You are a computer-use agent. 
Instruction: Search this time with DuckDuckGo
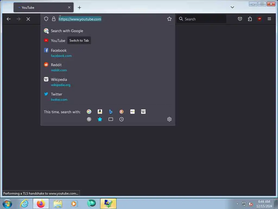tap(121, 112)
